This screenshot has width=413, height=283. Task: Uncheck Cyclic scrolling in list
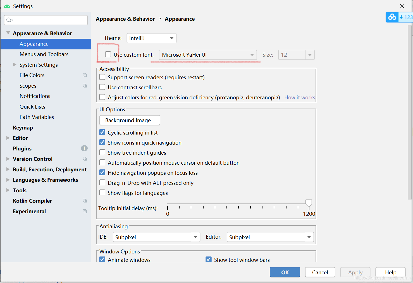coord(102,132)
